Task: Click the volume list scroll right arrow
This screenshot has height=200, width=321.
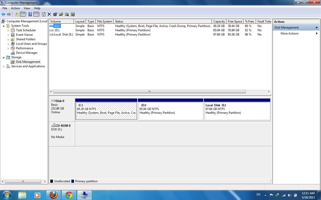Action: [x=269, y=91]
